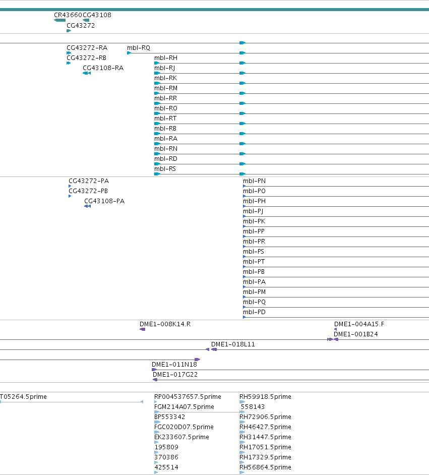Click the CG43108-RA transcript label
Viewport: 429px width, 475px height.
[x=103, y=68]
